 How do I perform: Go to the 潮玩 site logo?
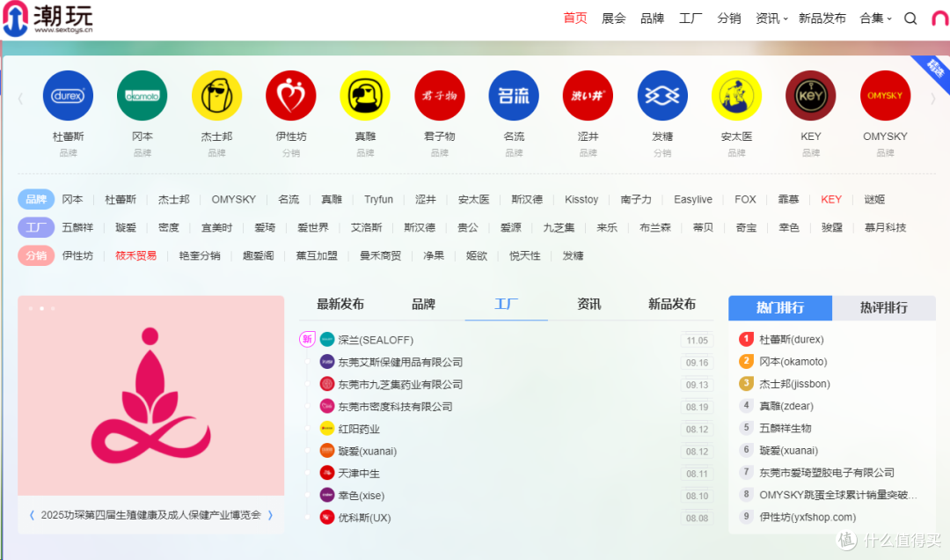pos(48,18)
